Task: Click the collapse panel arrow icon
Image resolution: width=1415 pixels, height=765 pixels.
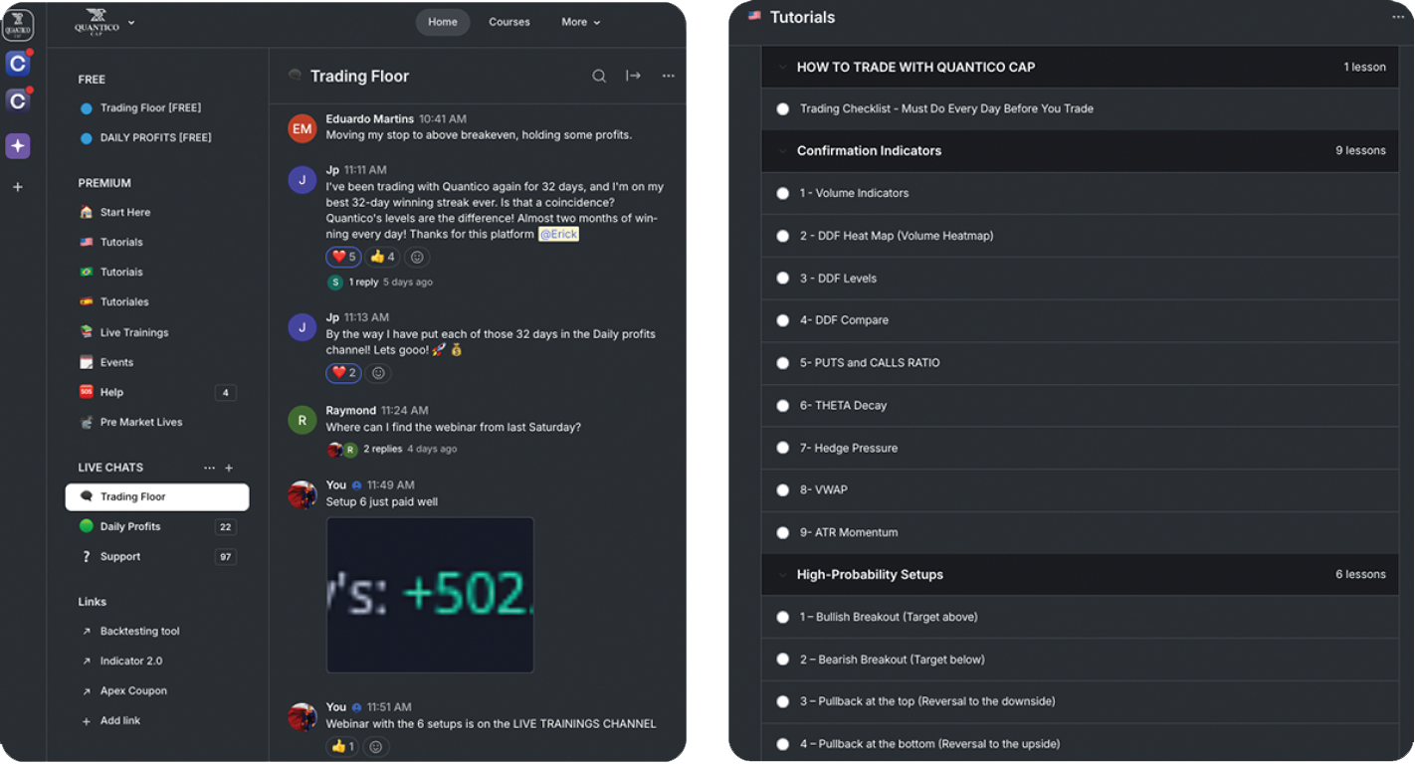Action: tap(633, 77)
